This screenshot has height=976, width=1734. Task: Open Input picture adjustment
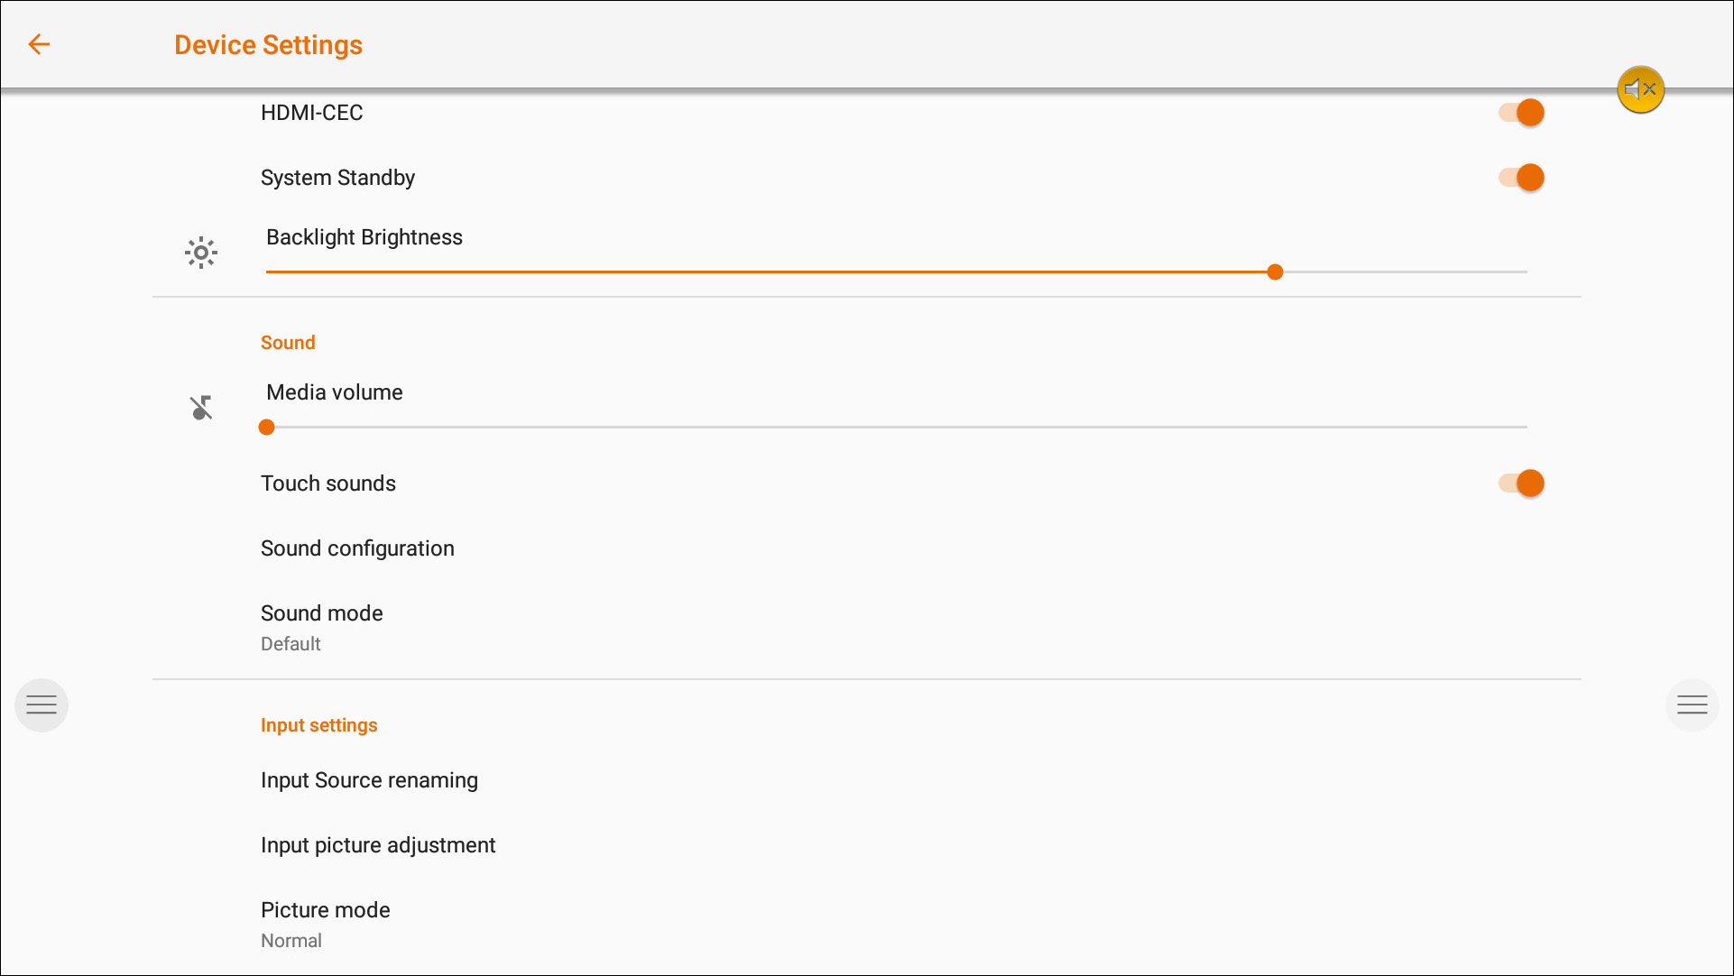[378, 845]
